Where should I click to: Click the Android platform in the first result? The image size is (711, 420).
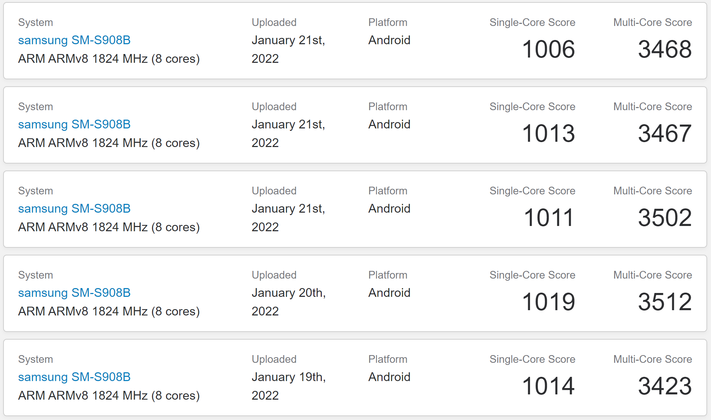[x=389, y=40]
